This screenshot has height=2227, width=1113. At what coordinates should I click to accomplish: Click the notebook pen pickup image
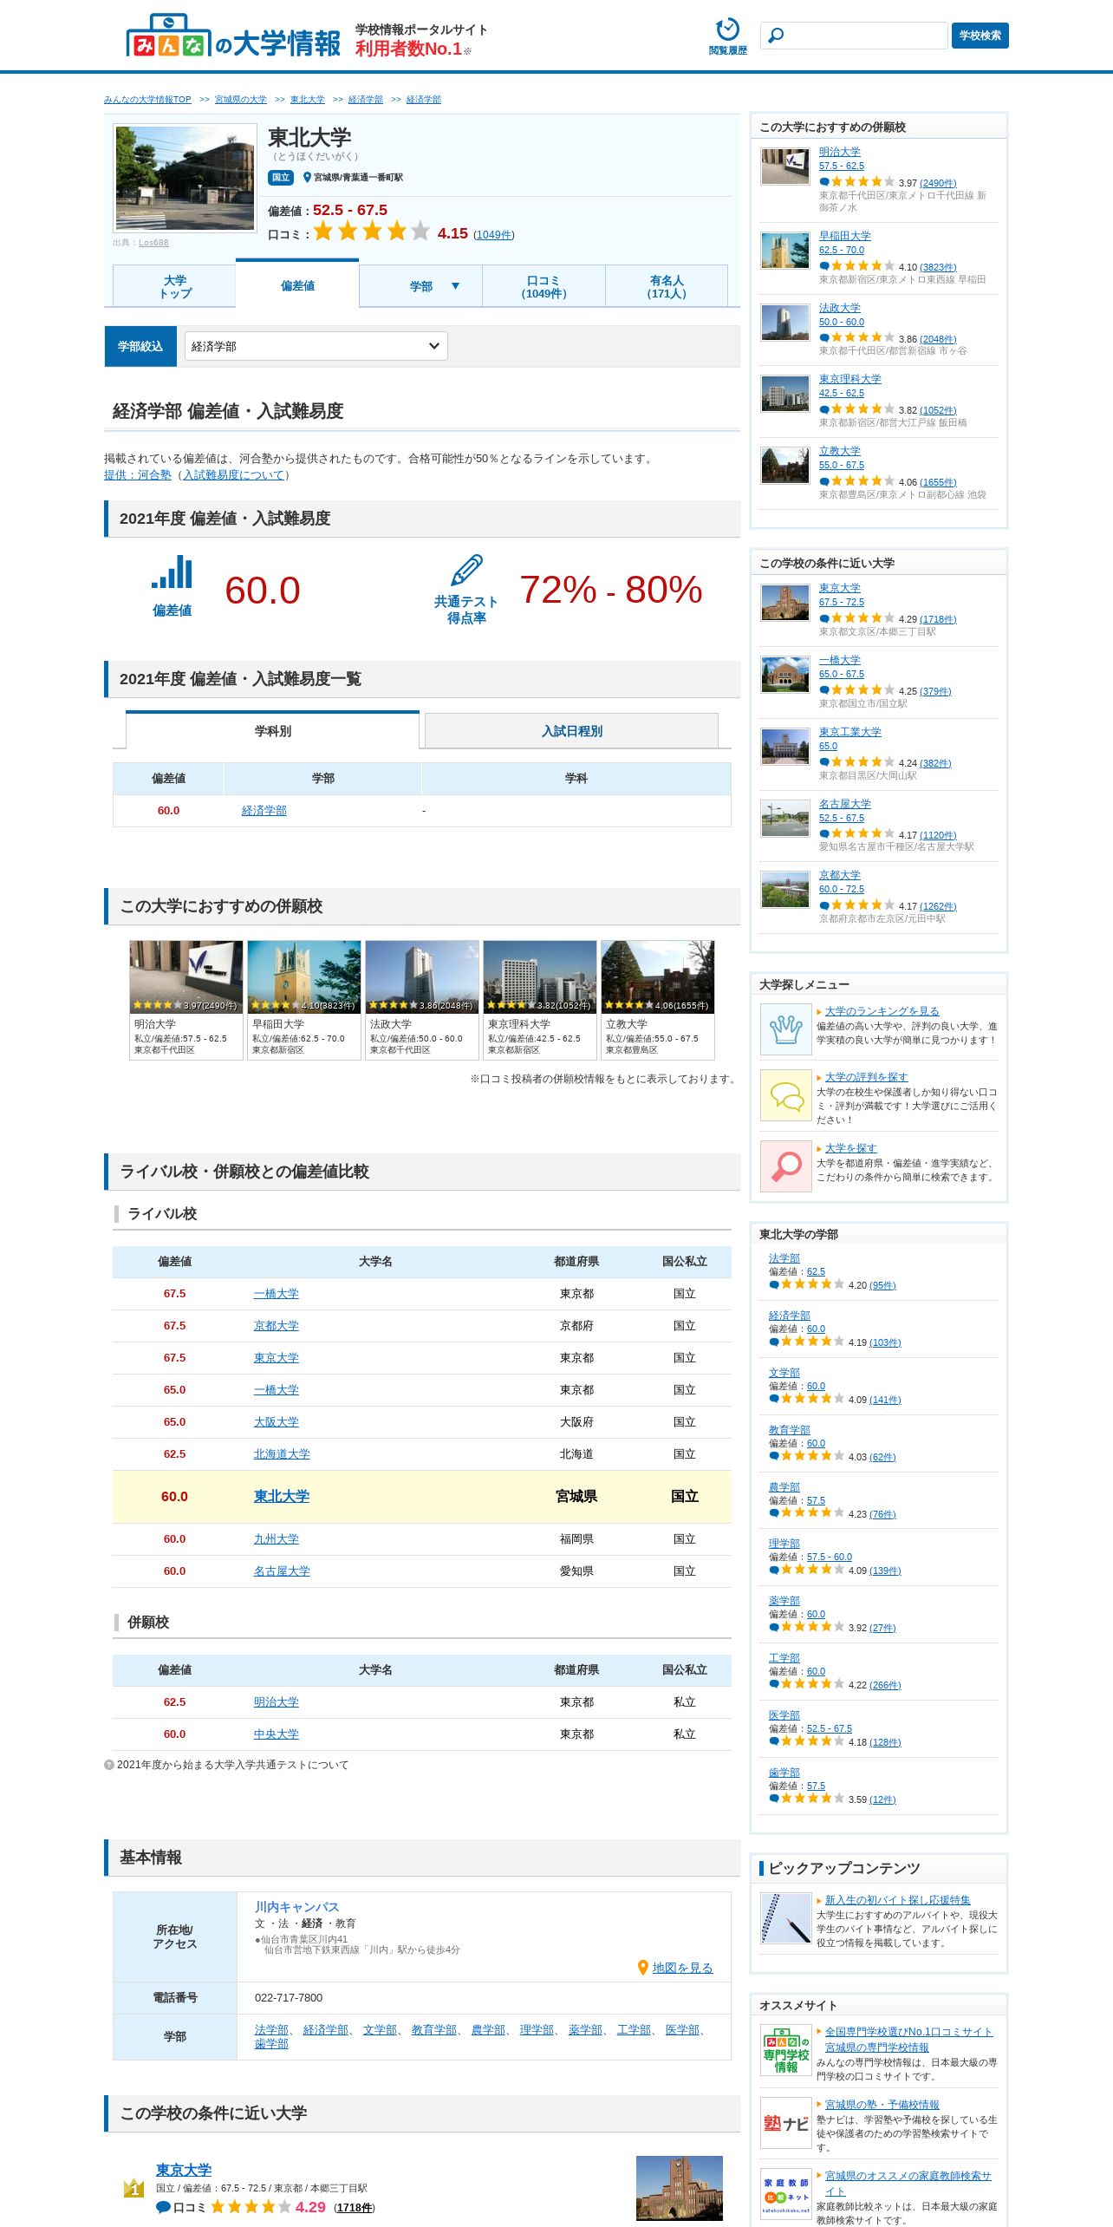(x=785, y=1918)
